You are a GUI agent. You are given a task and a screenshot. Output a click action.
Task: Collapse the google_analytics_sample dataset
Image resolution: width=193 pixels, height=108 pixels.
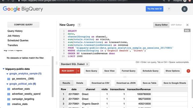tap(7, 74)
